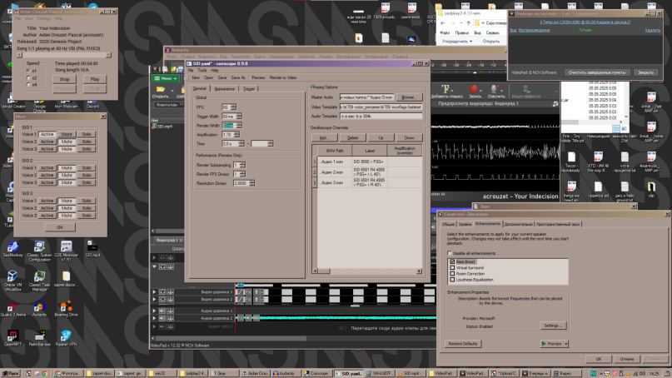Open the Audacity desktop shortcut
Screen dimensions: 672x378
pos(39,305)
